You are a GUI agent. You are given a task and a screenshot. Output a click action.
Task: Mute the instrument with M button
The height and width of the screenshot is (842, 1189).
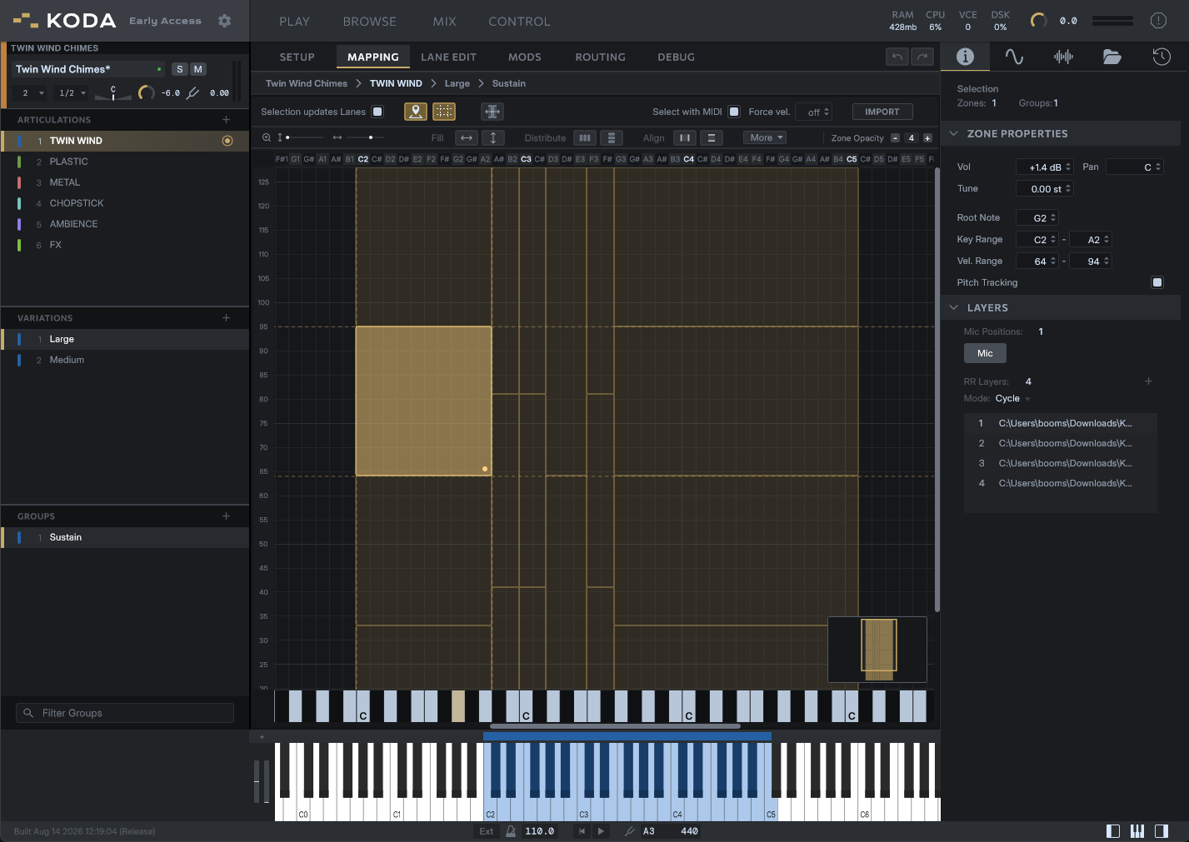coord(198,69)
